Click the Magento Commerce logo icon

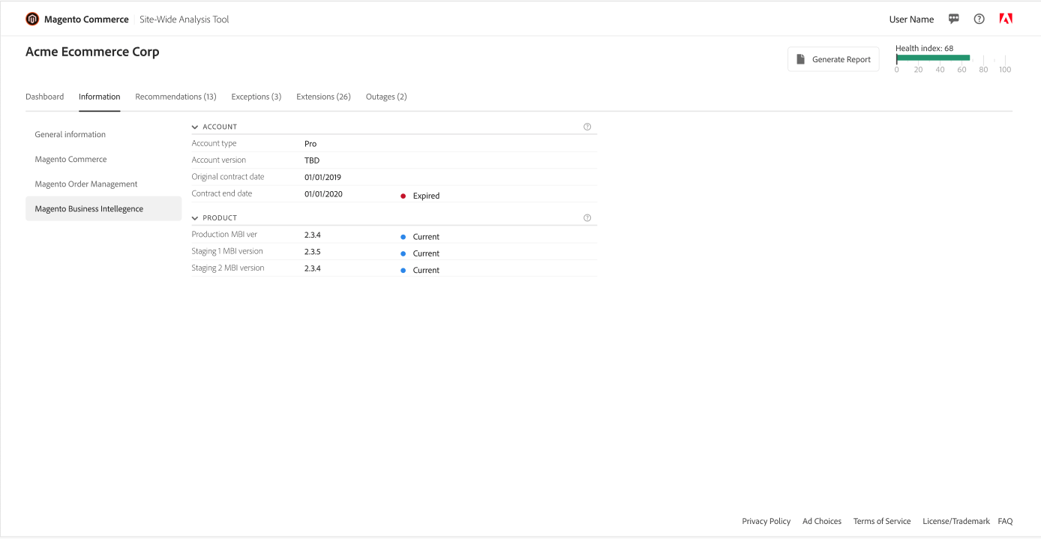click(x=32, y=19)
